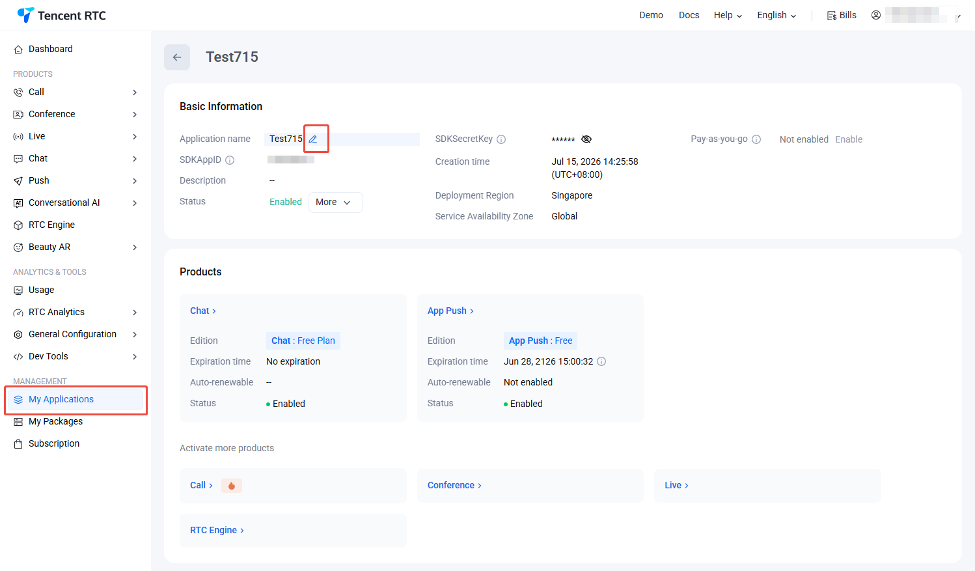Click the My Packages icon

pos(18,422)
